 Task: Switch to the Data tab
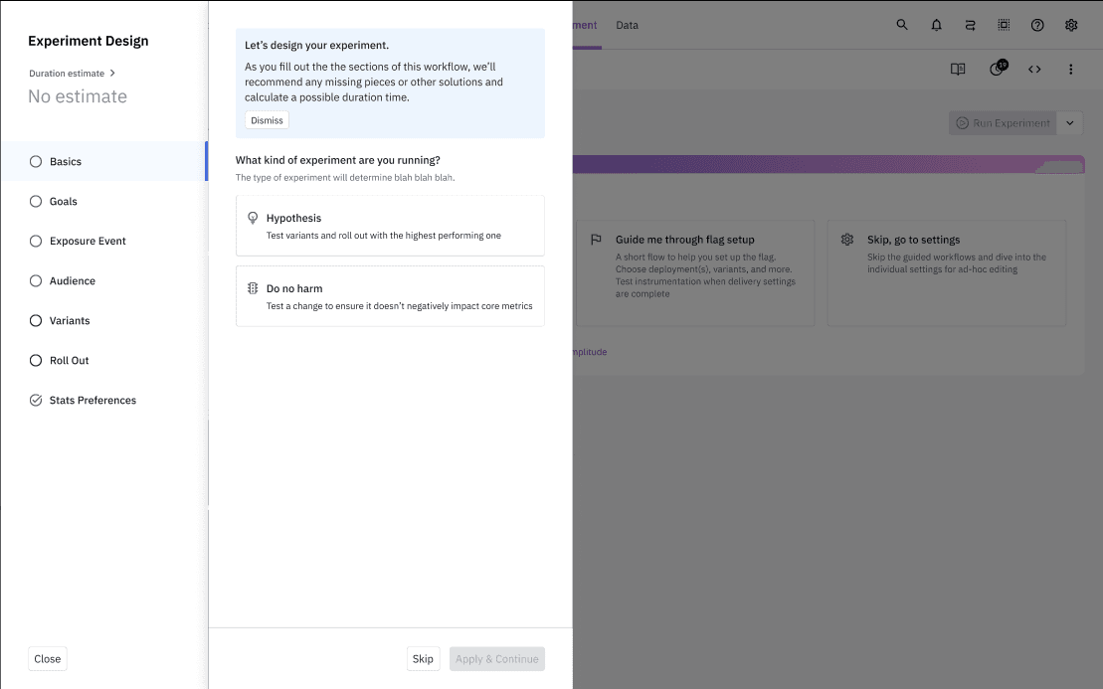coord(627,25)
